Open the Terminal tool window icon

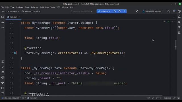pos(3,88)
